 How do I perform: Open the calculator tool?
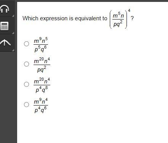click(5, 26)
